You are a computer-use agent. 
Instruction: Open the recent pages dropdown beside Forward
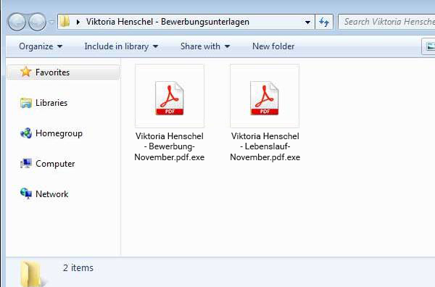tap(51, 22)
